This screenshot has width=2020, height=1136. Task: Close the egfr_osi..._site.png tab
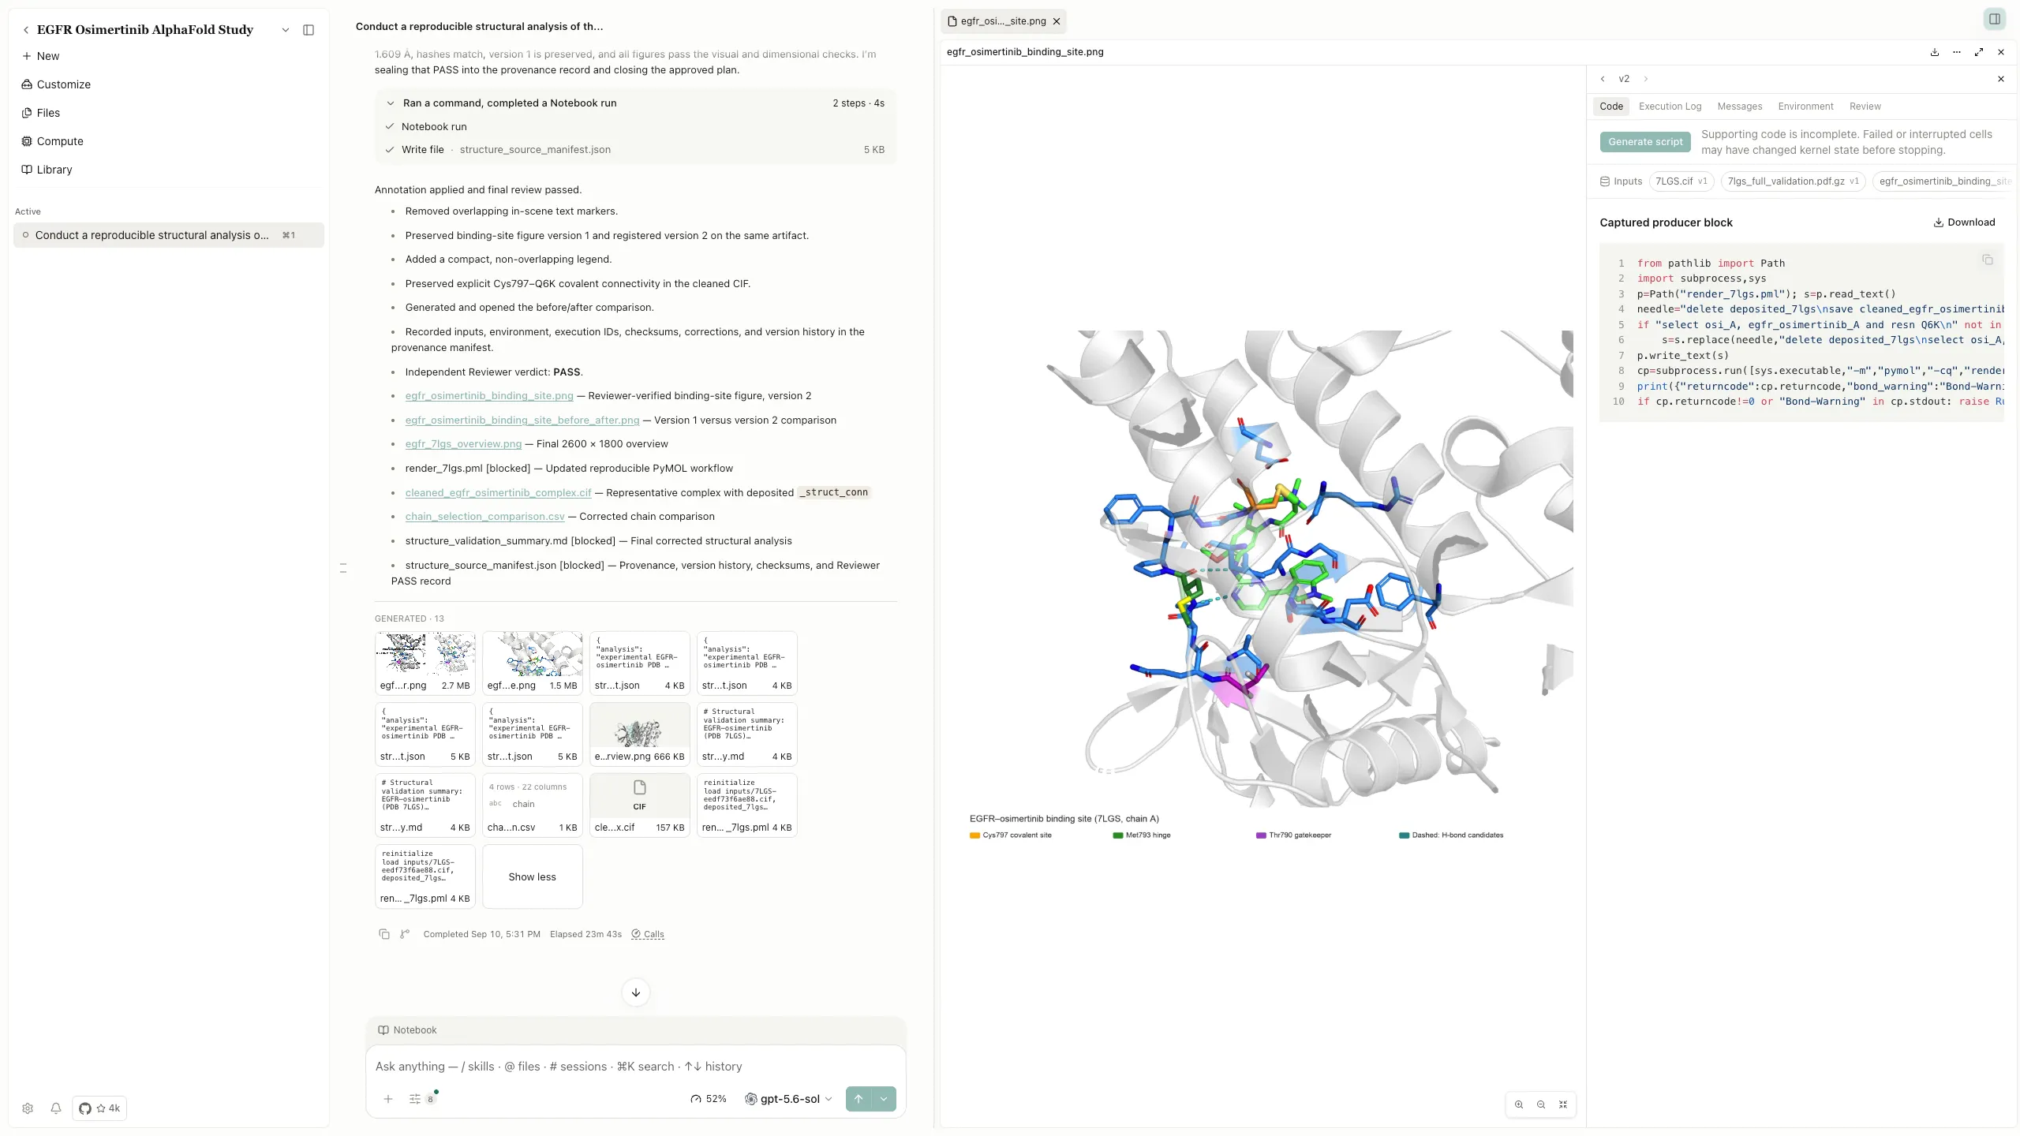(1057, 21)
